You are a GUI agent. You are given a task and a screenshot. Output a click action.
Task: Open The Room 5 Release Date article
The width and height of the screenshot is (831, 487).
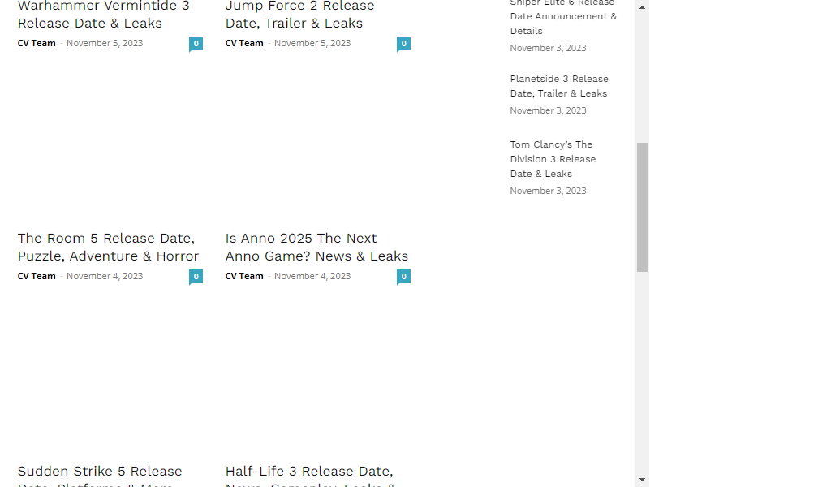click(108, 247)
